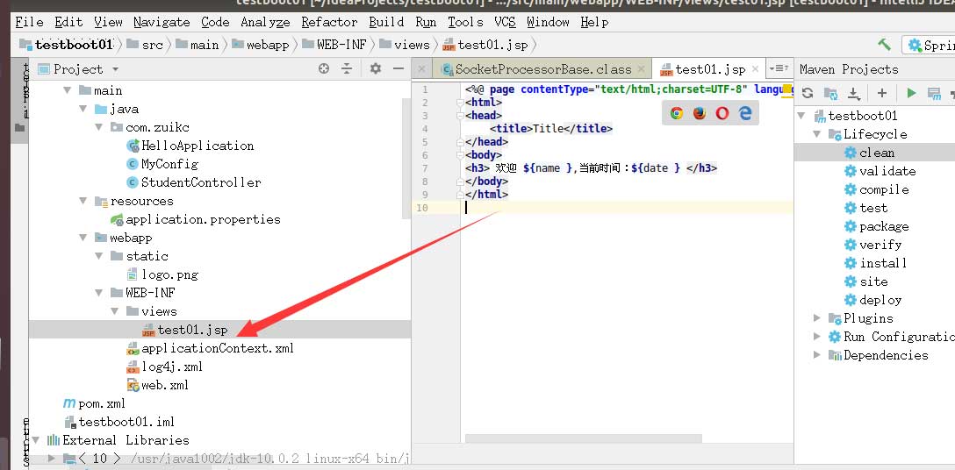Viewport: 955px width, 470px height.
Task: Click the Spring leaf icon of application.properties
Action: pos(117,219)
